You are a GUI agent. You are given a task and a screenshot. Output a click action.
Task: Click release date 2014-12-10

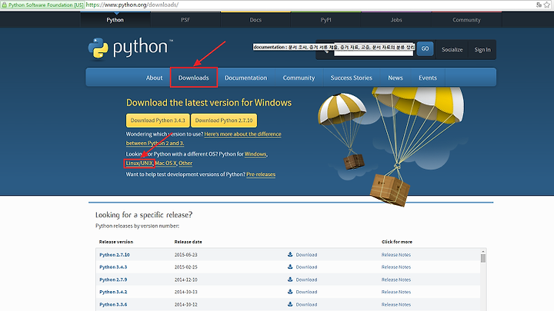[186, 280]
